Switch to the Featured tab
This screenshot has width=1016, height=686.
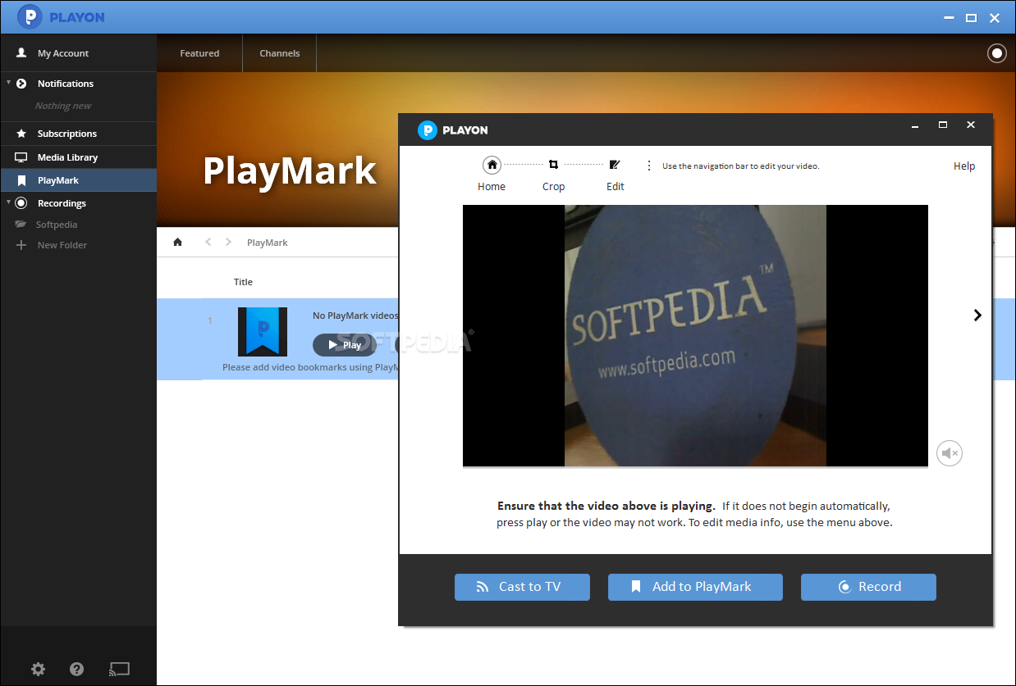199,53
